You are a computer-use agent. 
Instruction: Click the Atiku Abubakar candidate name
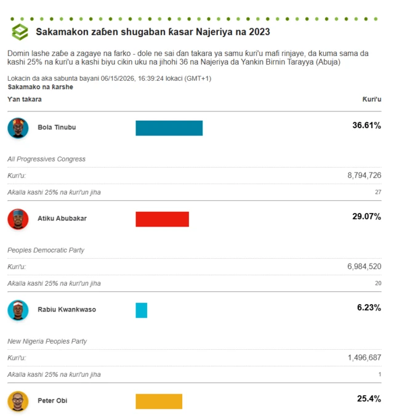[x=62, y=218]
